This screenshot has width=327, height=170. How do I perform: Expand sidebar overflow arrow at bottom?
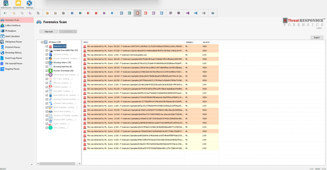pos(32,164)
